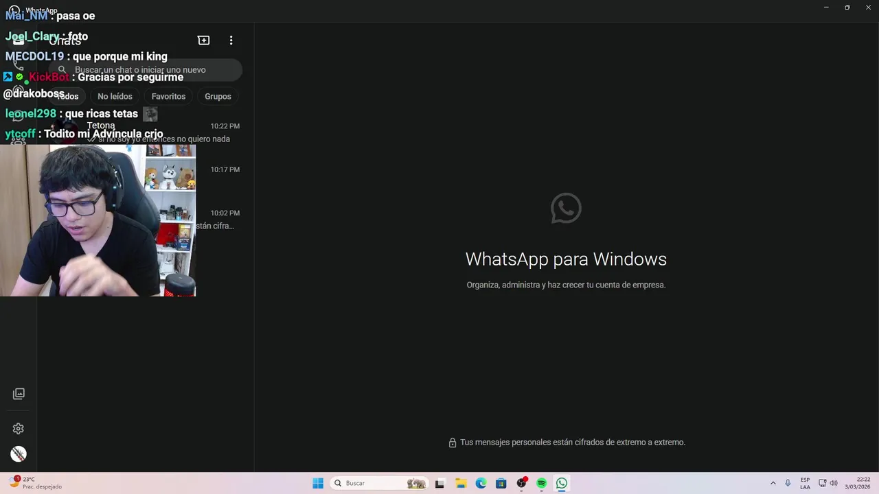Show hidden system tray icons
Viewport: 879px width, 494px height.
pos(773,483)
